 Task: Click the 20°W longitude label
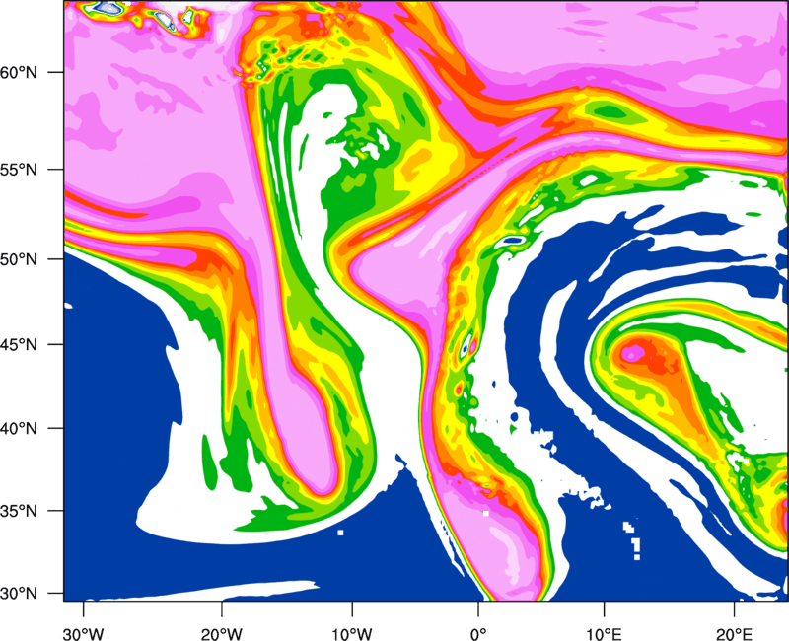222,634
